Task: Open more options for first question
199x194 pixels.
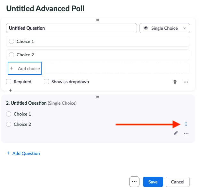Action: click(x=186, y=82)
